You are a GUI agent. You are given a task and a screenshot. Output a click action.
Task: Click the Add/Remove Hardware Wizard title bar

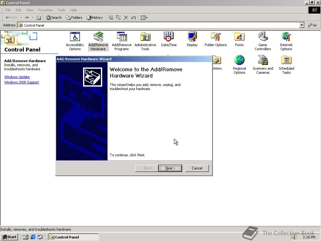coord(134,59)
